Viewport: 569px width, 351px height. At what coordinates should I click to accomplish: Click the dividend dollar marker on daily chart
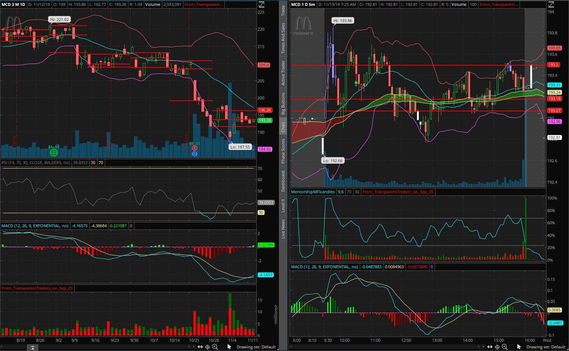(54, 152)
